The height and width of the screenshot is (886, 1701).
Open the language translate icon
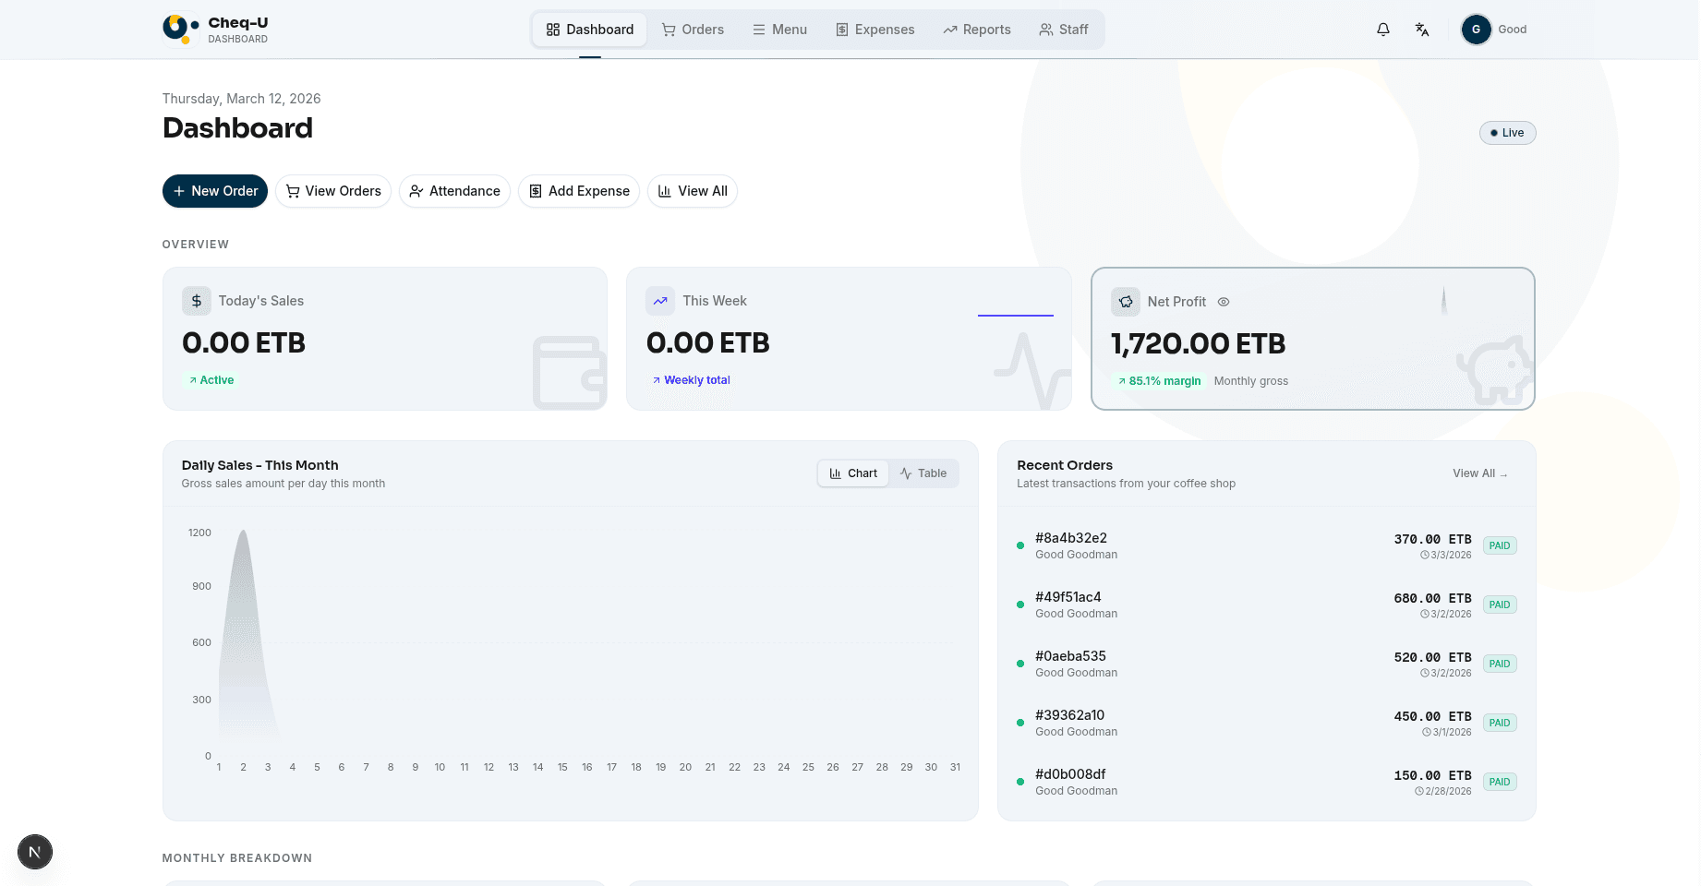(1422, 30)
